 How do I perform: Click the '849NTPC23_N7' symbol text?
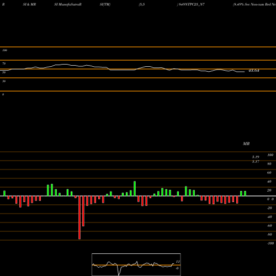point(192,4)
